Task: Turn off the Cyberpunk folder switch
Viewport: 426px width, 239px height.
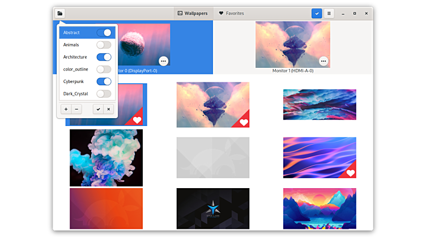Action: (x=104, y=81)
